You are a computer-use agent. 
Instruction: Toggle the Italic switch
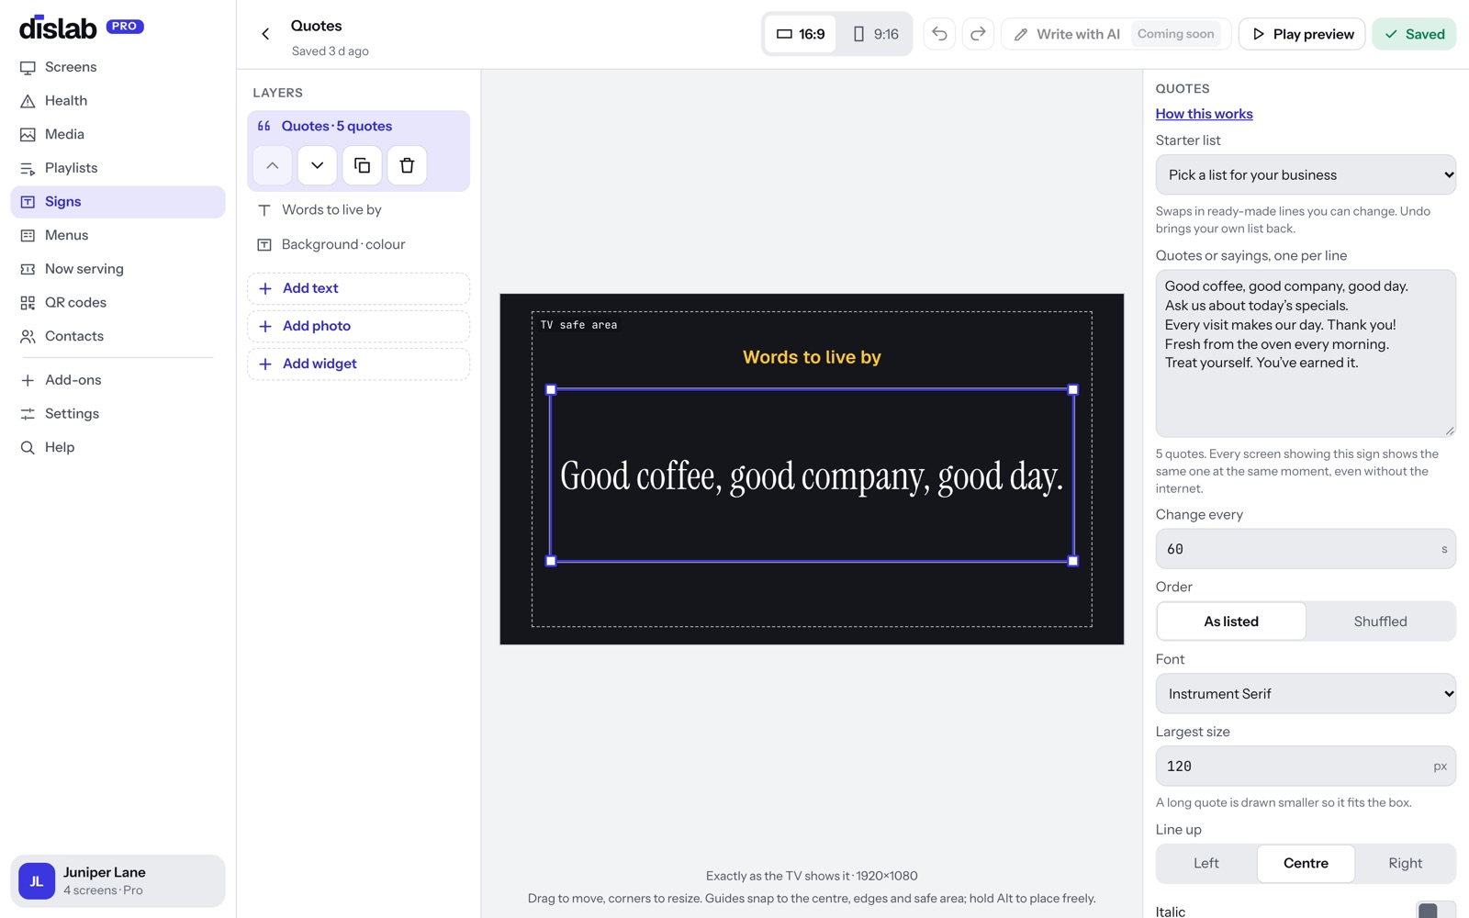pyautogui.click(x=1436, y=911)
